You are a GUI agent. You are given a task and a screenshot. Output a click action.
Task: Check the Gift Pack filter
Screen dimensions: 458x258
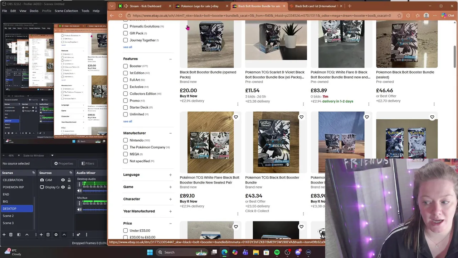[x=125, y=33]
